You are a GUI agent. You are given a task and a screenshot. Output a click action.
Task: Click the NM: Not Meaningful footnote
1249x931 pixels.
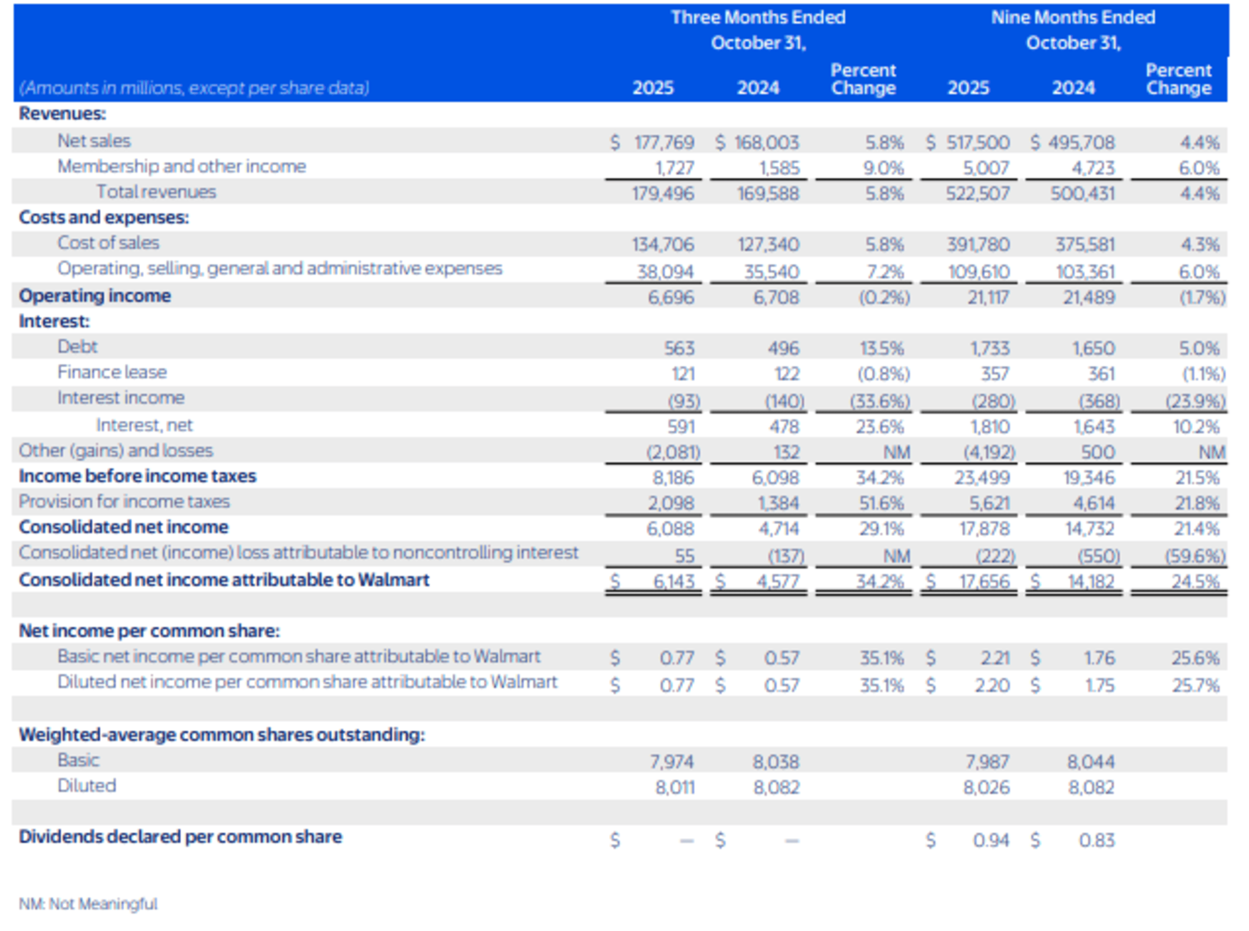[x=88, y=904]
